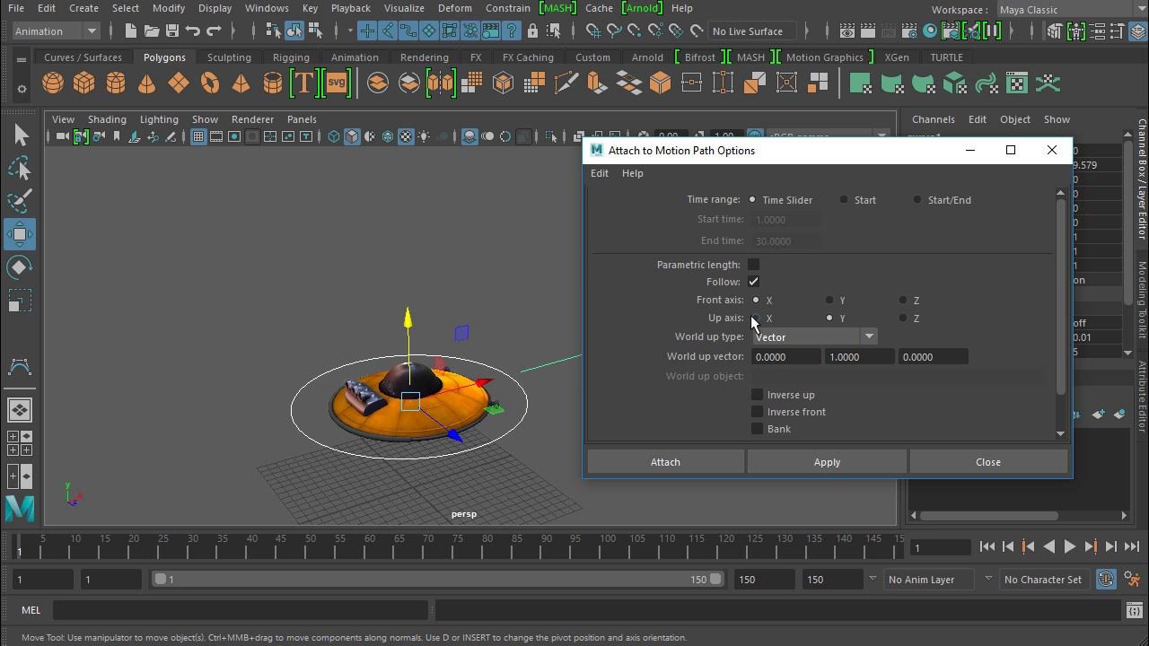
Task: Choose the Lasso select tool
Action: pos(20,169)
